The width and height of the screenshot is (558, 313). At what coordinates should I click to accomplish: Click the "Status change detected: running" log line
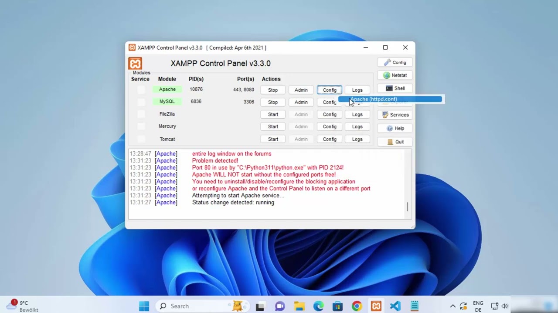[233, 203]
